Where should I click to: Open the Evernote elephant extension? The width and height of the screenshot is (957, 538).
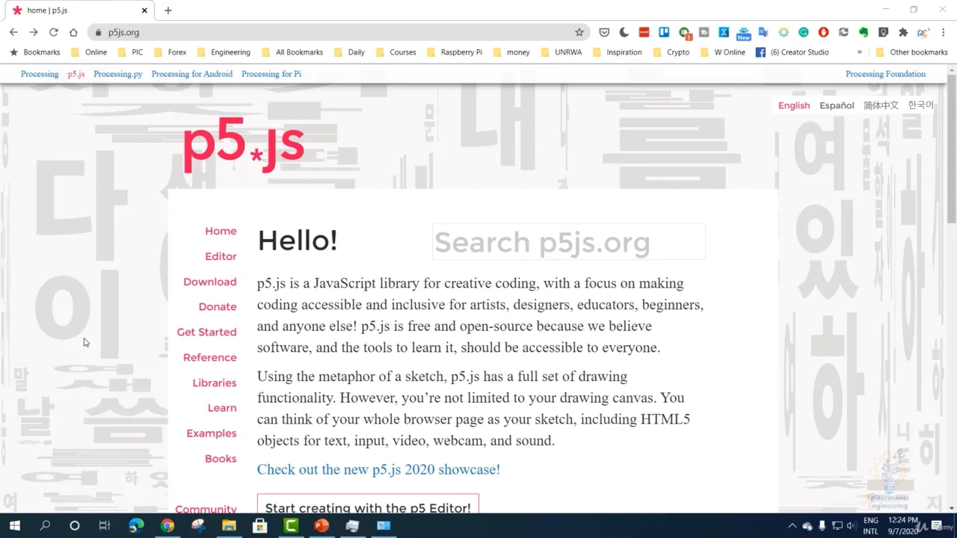tap(864, 32)
